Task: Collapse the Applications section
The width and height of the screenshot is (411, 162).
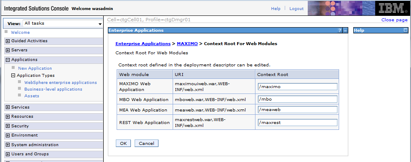Action: 8,60
